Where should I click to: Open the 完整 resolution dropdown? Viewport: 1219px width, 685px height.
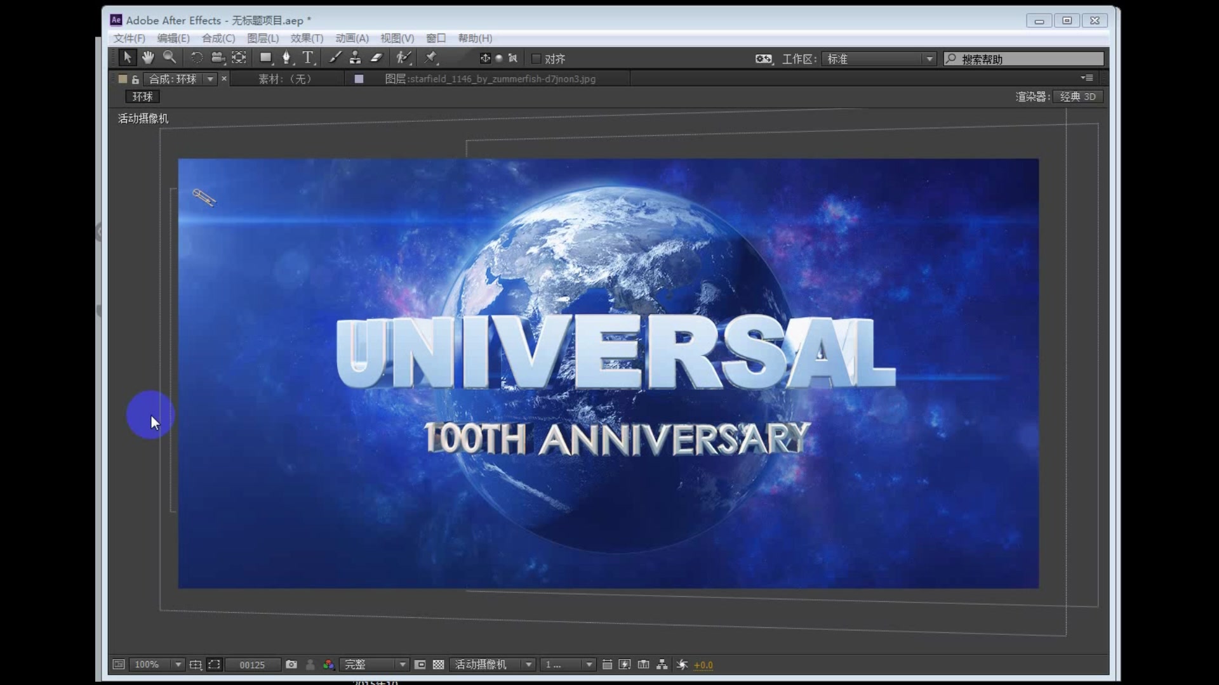(x=375, y=664)
